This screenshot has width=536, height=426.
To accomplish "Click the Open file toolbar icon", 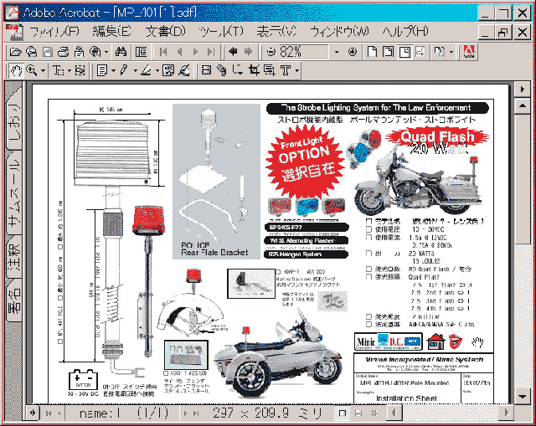I will (x=16, y=52).
